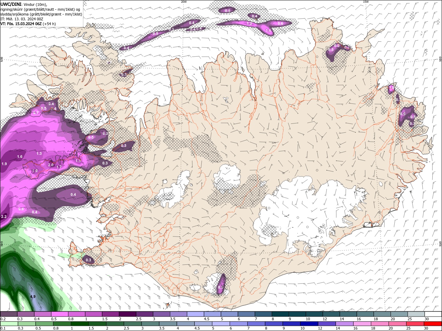Select lower legend swatch between 3 and 3.5
Viewport: 442px width, 331px height.
click(150, 324)
